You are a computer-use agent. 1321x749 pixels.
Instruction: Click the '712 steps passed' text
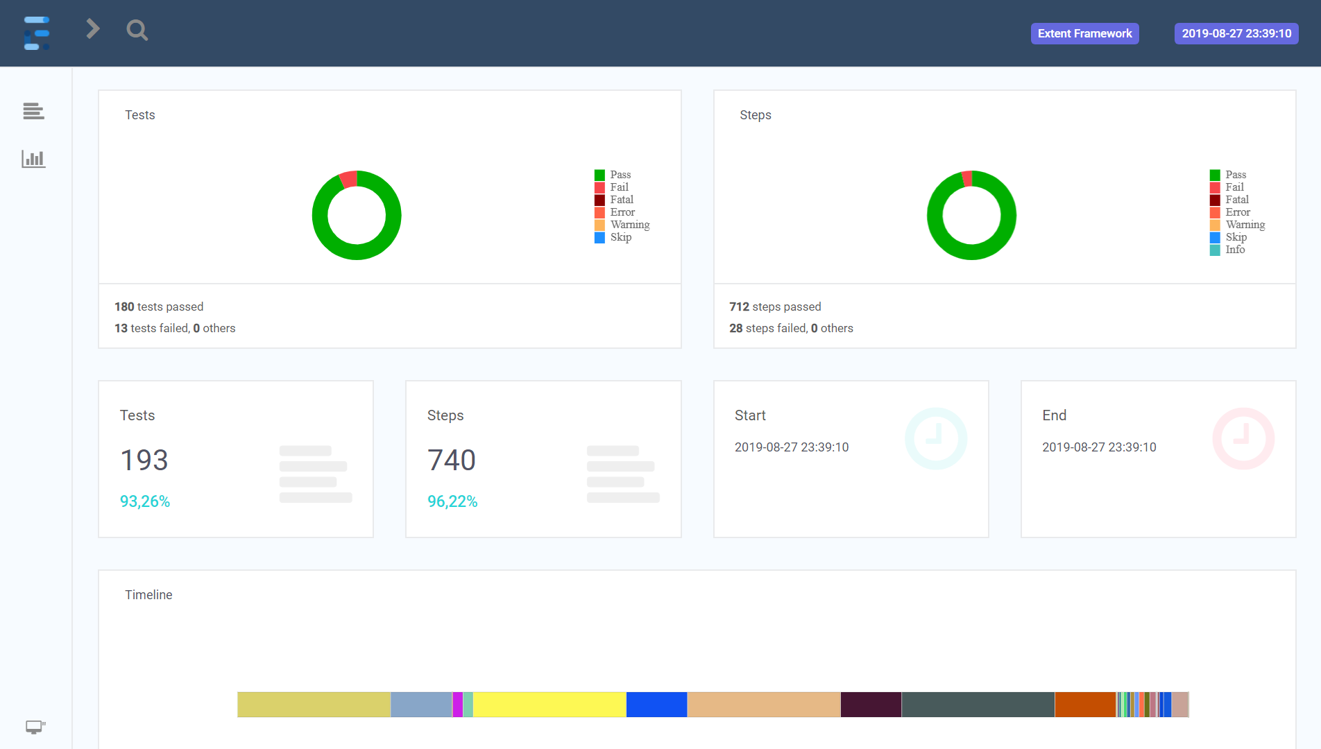coord(775,307)
